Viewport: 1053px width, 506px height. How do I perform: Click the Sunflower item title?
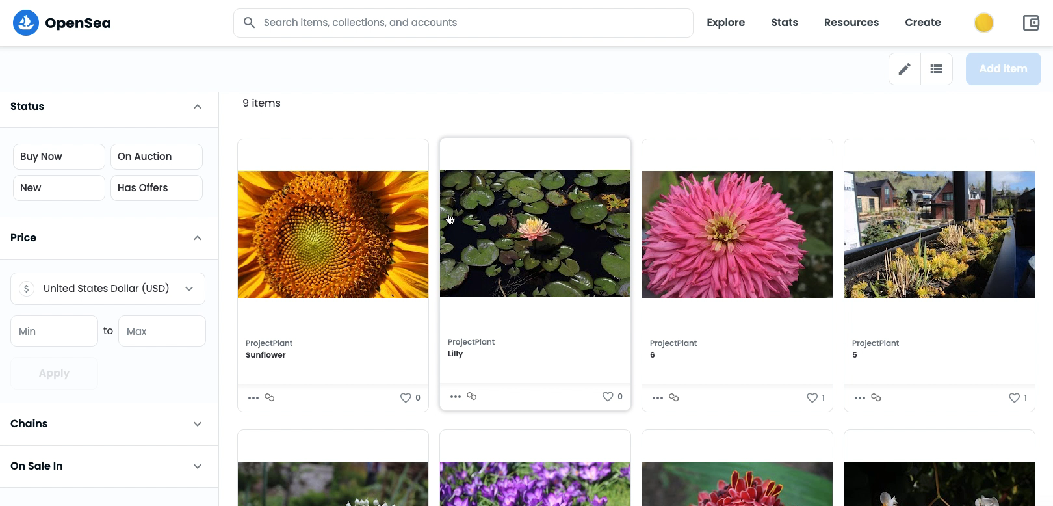tap(266, 355)
